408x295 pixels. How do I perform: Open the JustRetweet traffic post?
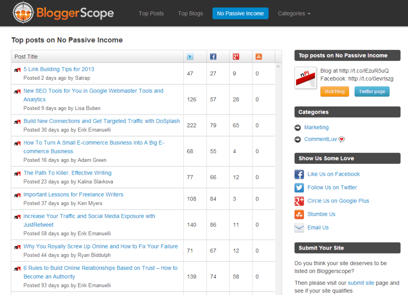[89, 220]
